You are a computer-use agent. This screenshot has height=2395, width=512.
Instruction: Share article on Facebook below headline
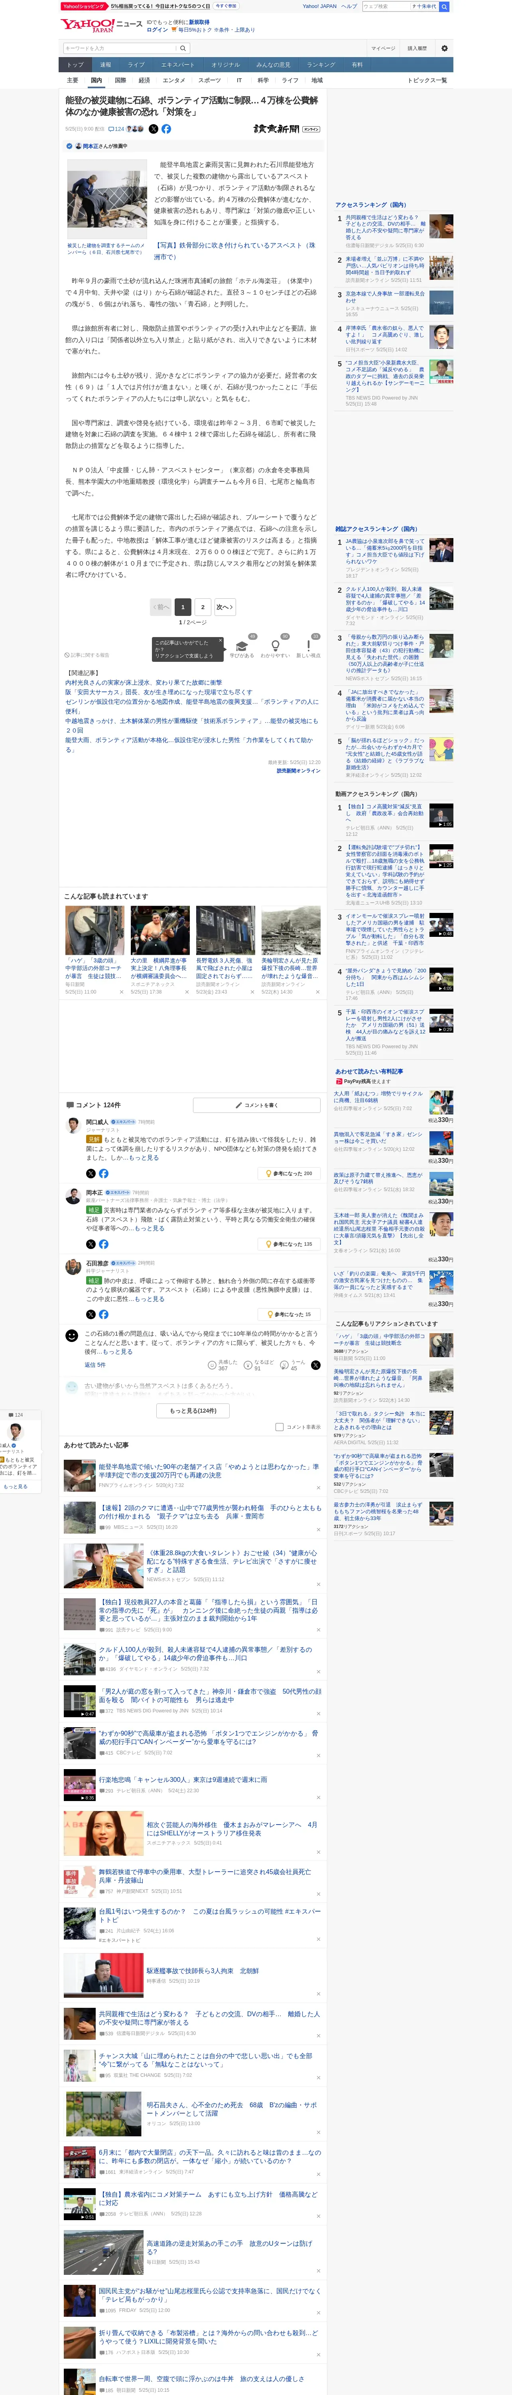[165, 129]
